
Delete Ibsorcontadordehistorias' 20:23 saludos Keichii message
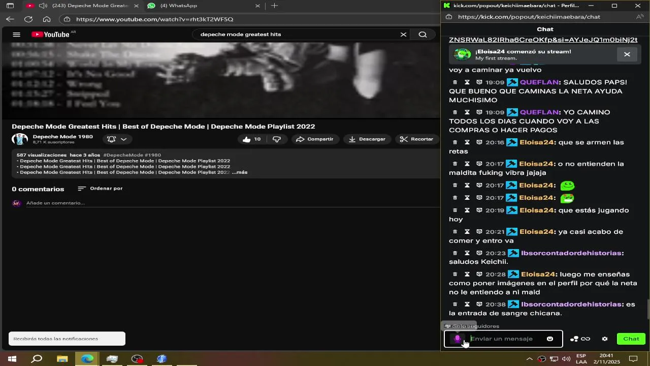tap(455, 253)
